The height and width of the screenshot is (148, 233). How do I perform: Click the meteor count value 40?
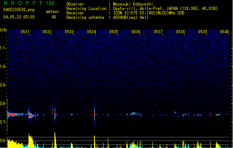click(x=54, y=17)
